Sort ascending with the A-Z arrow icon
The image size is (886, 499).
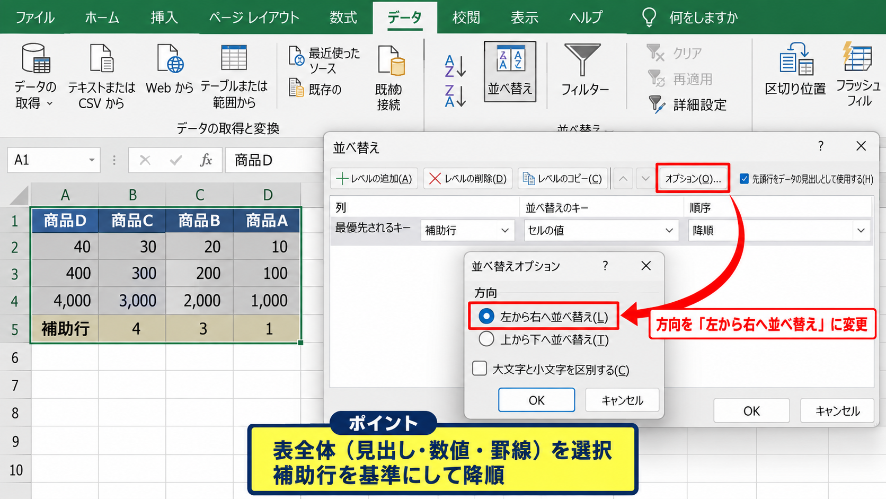tap(455, 66)
